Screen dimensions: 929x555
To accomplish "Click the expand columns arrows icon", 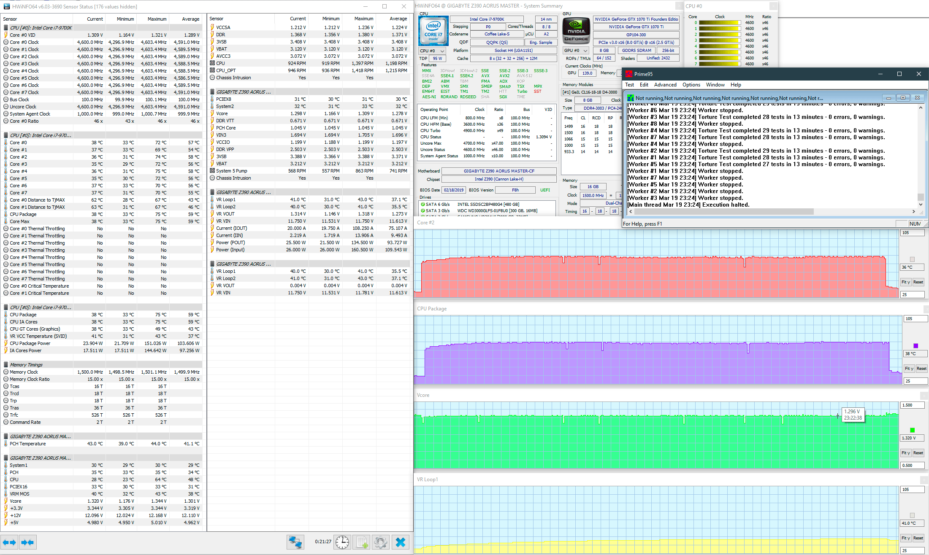I will pyautogui.click(x=9, y=542).
